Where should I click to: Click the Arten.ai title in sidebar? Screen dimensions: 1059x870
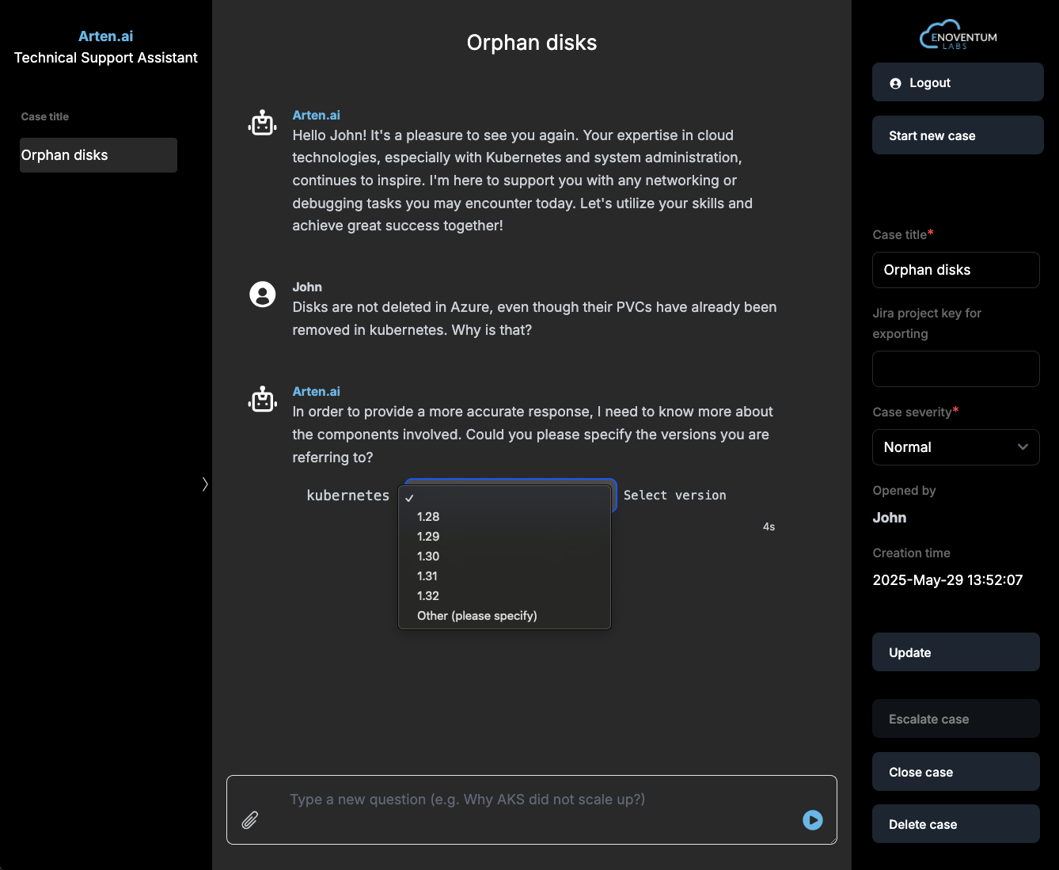click(x=105, y=36)
